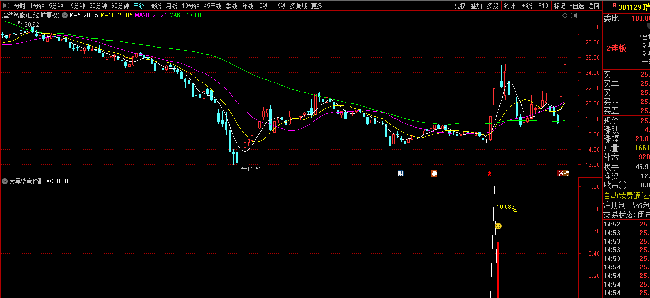Switch to the 周线 weekly chart
This screenshot has width=650, height=298.
tap(155, 6)
